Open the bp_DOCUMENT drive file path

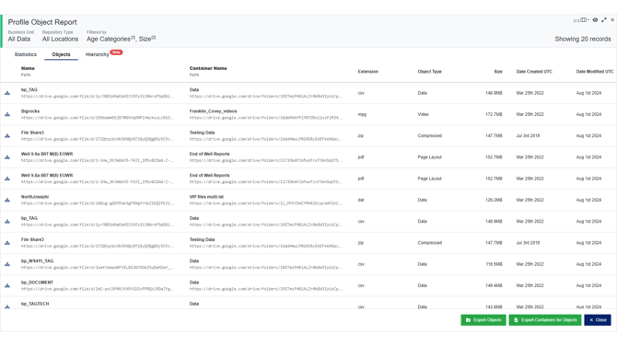point(98,289)
